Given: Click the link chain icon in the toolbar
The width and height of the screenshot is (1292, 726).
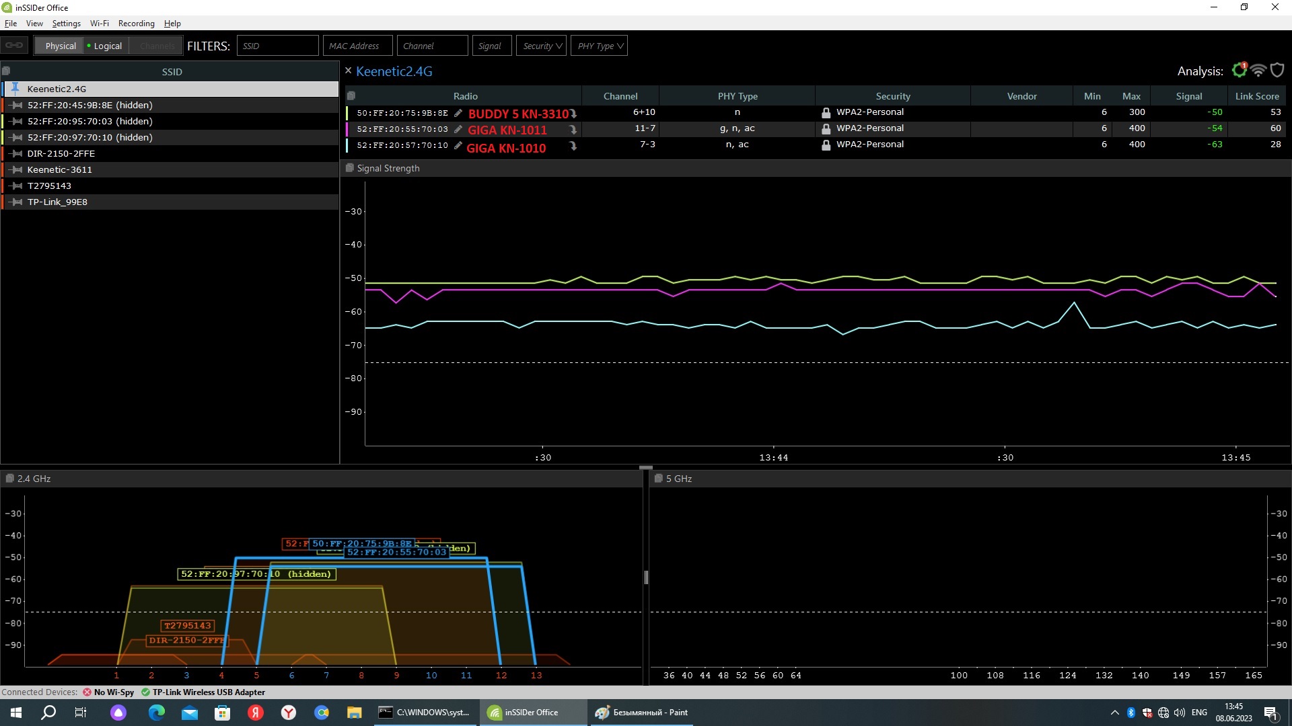Looking at the screenshot, I should [14, 46].
